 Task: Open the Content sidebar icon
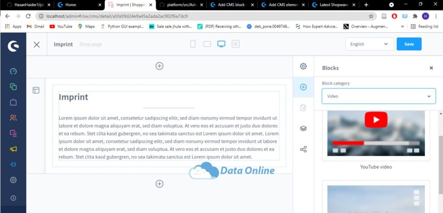(x=13, y=133)
